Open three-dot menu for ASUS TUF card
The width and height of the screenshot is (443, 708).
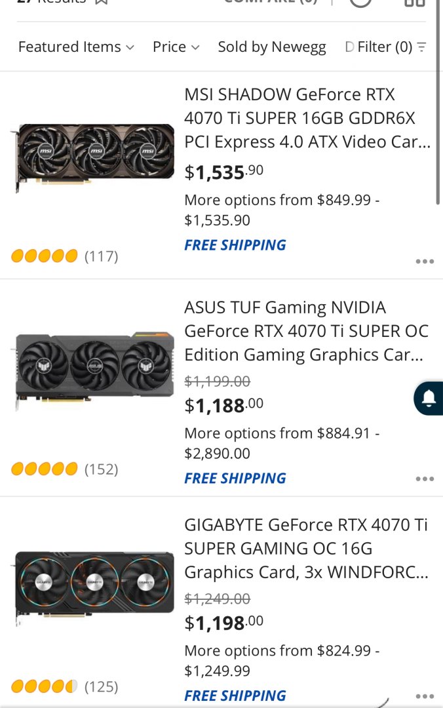[x=425, y=479]
